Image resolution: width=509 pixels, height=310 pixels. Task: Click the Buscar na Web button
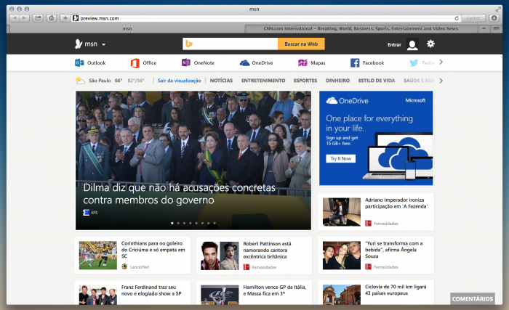click(301, 44)
